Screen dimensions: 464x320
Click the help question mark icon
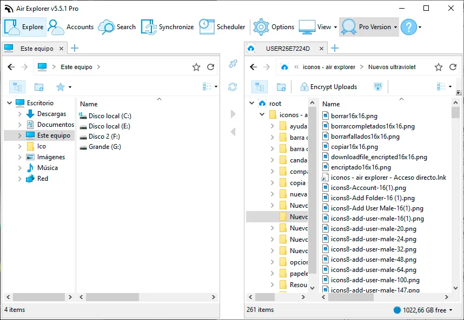coord(409,27)
